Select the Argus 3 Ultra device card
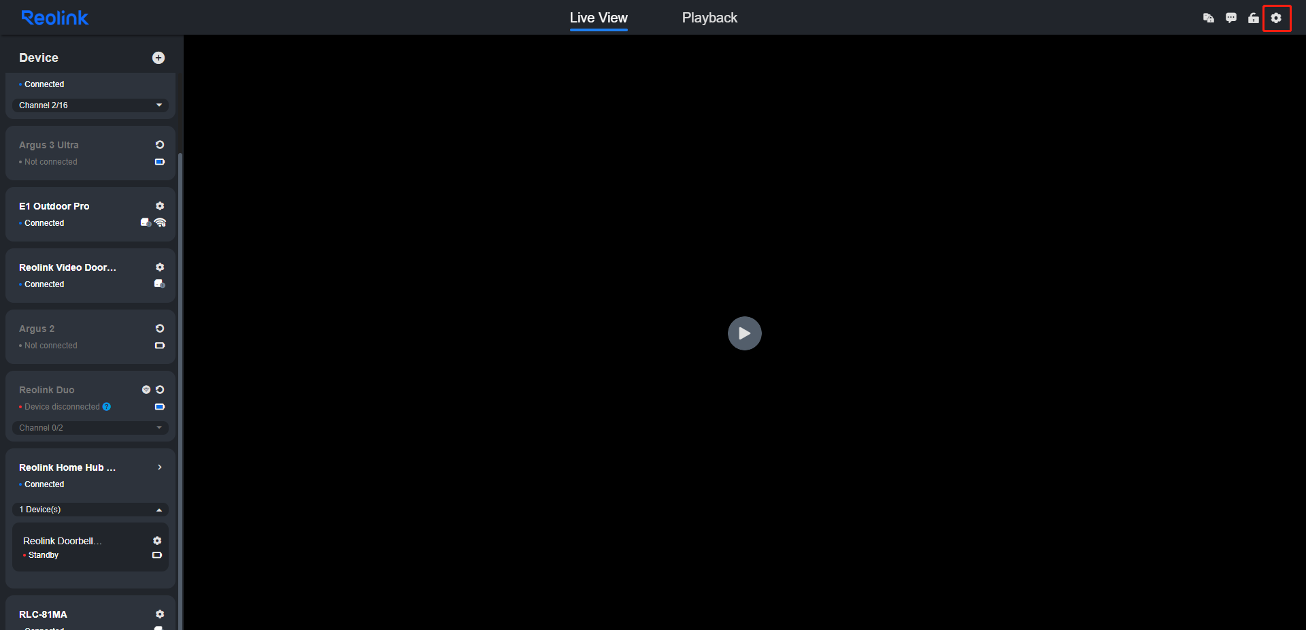The height and width of the screenshot is (630, 1306). click(90, 153)
